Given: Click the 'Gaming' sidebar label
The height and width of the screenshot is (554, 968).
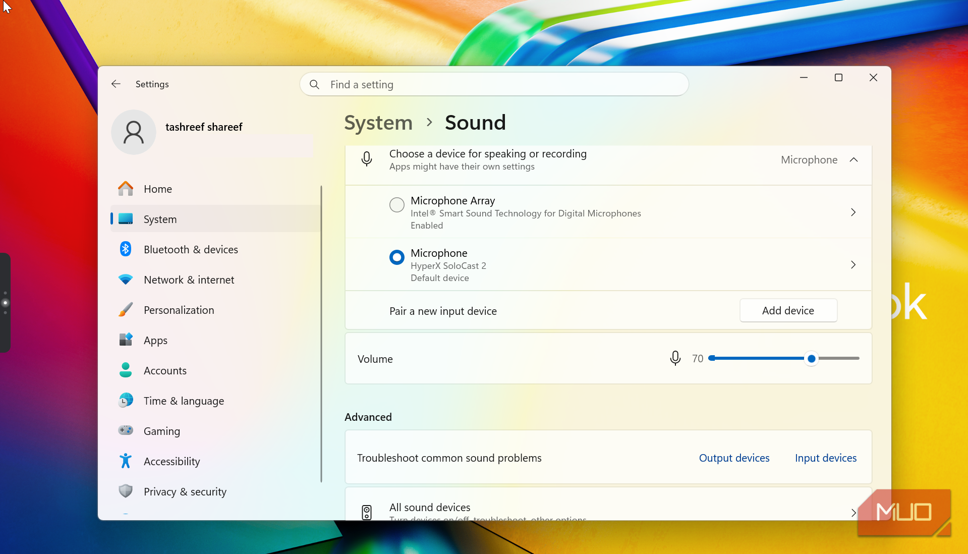Looking at the screenshot, I should point(162,431).
